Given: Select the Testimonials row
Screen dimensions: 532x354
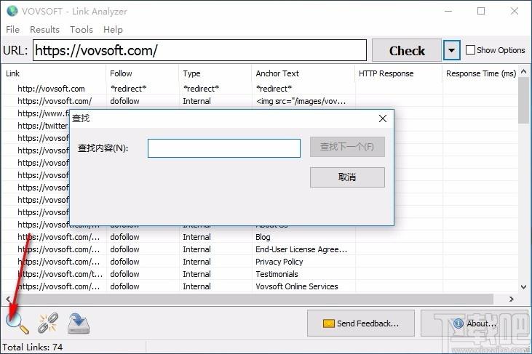Looking at the screenshot, I should coord(261,274).
